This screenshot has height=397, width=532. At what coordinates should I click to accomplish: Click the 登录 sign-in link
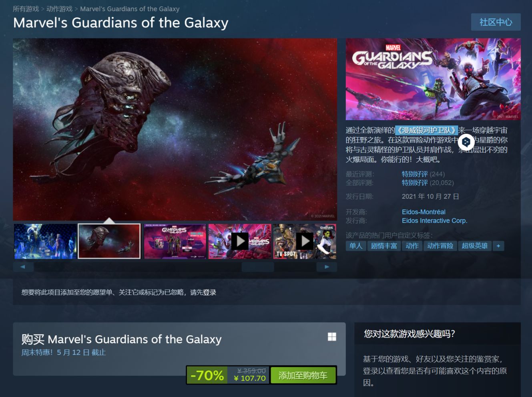210,292
